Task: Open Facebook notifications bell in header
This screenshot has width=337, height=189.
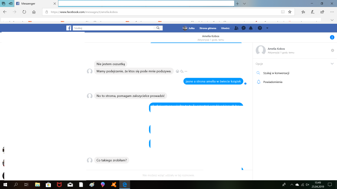Action: (251, 28)
